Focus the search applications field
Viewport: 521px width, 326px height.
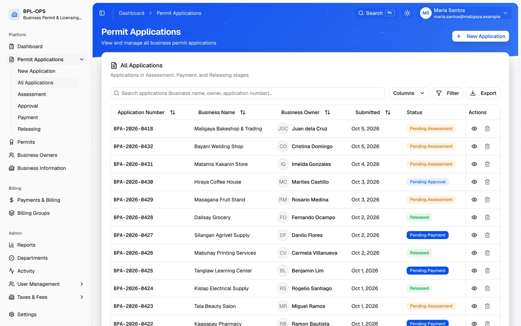[x=247, y=93]
